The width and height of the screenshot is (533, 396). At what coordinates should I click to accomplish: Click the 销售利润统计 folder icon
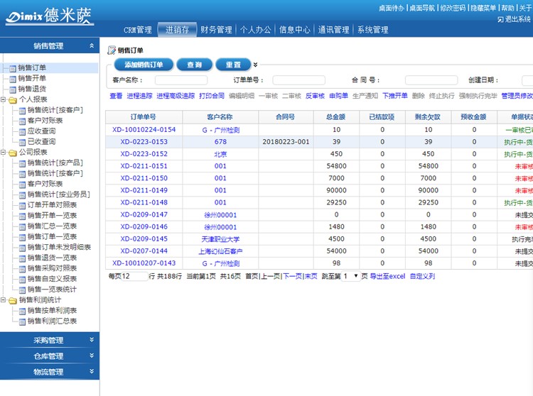pyautogui.click(x=13, y=300)
